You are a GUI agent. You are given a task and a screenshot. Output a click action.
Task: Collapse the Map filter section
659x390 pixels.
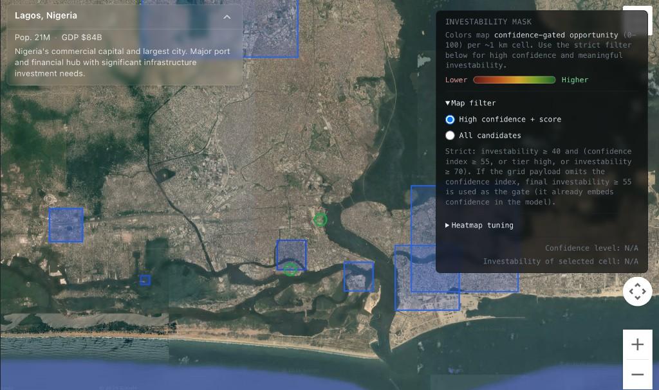point(448,103)
